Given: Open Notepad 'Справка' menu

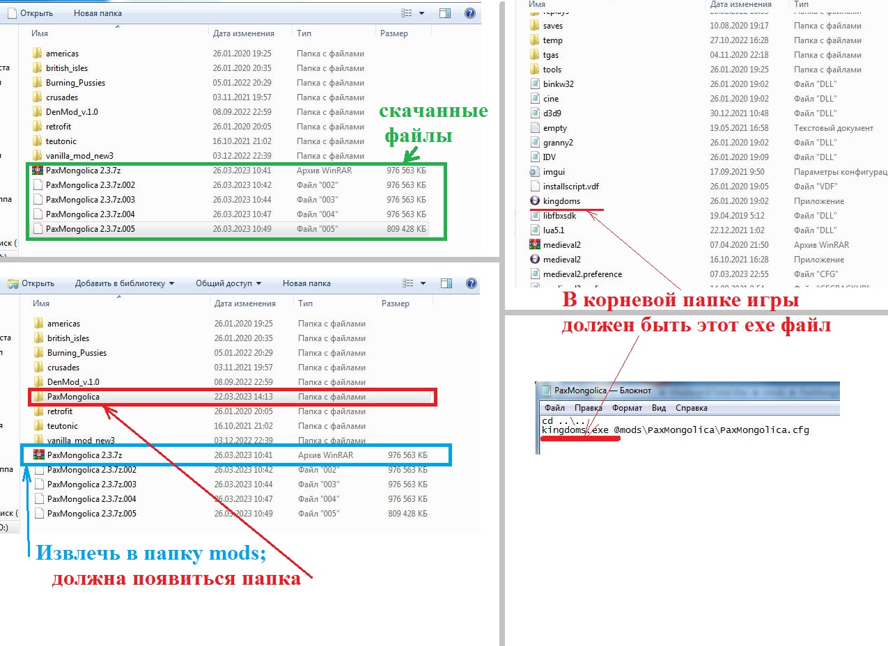Looking at the screenshot, I should pyautogui.click(x=691, y=408).
